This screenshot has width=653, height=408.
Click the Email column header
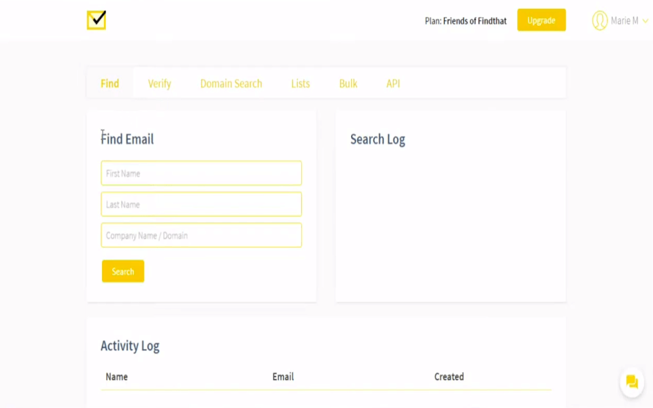coord(283,377)
